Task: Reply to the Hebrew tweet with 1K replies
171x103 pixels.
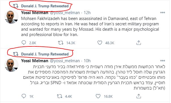Action: coord(24,96)
